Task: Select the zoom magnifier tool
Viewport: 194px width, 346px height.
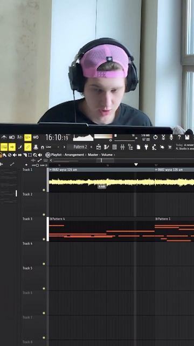Action: [34, 155]
